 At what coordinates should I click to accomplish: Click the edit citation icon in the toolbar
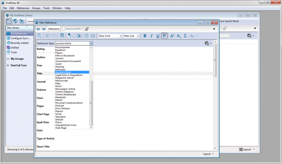[86, 36]
